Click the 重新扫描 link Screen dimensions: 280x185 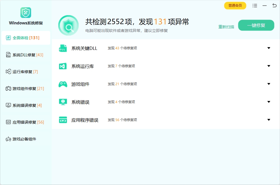click(x=226, y=27)
